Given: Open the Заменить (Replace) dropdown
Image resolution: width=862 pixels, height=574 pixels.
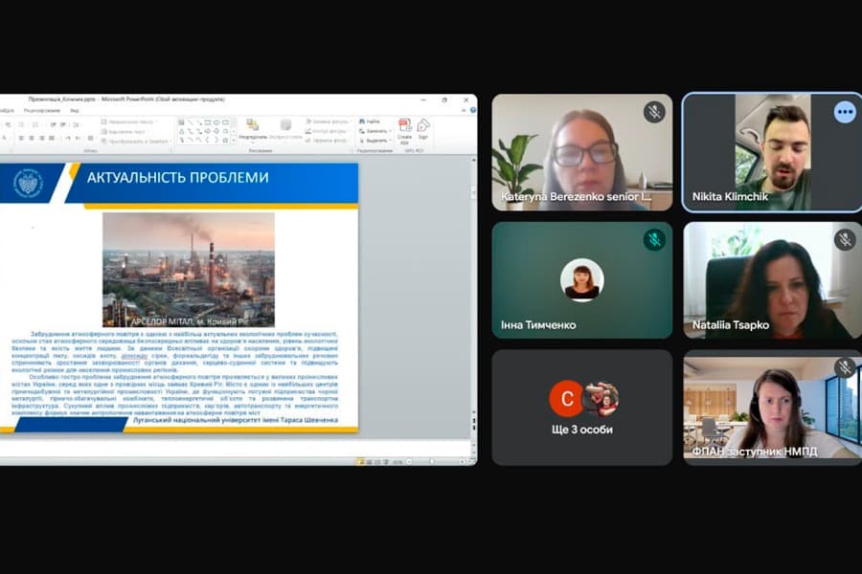Looking at the screenshot, I should 374,131.
